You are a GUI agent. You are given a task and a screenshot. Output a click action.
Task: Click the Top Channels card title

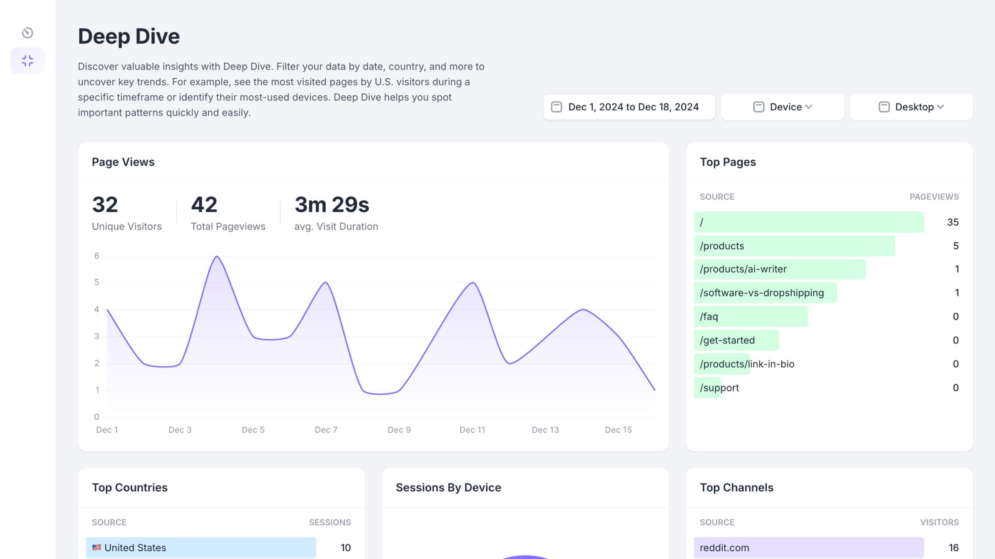737,488
